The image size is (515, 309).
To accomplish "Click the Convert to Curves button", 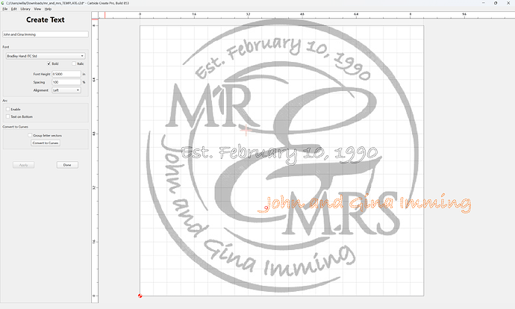I will tap(46, 143).
